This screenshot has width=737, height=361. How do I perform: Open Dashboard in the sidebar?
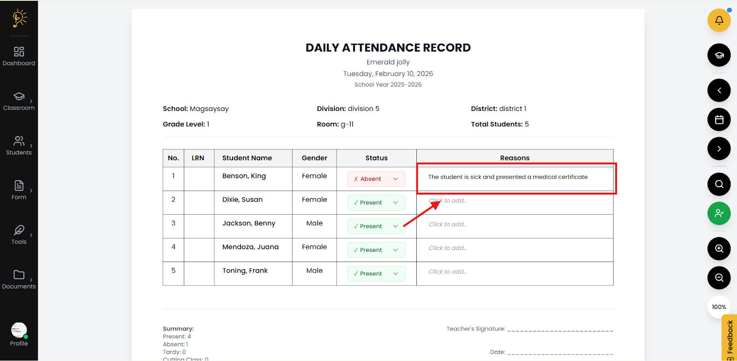tap(19, 56)
